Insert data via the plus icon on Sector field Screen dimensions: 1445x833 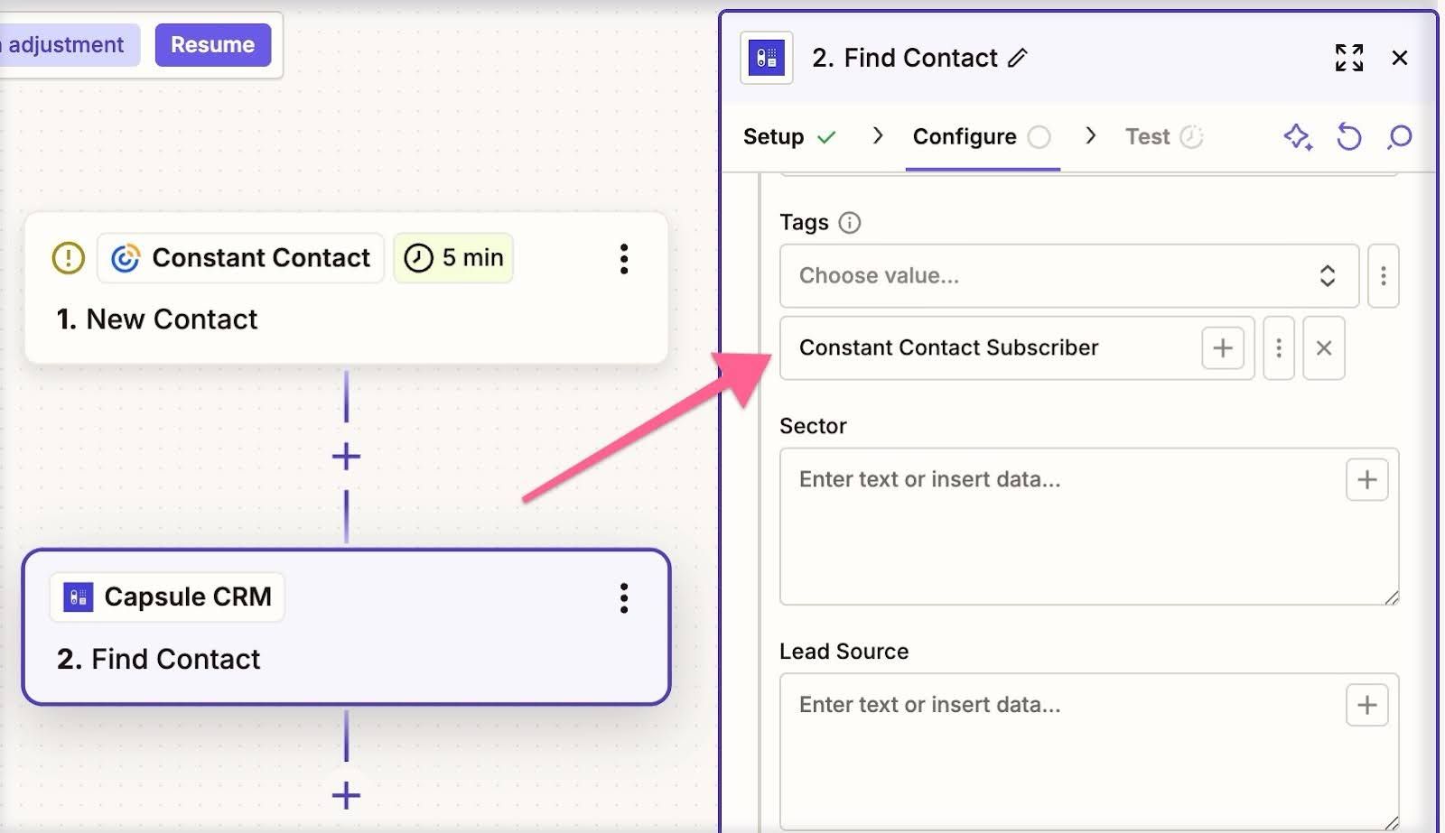1366,479
